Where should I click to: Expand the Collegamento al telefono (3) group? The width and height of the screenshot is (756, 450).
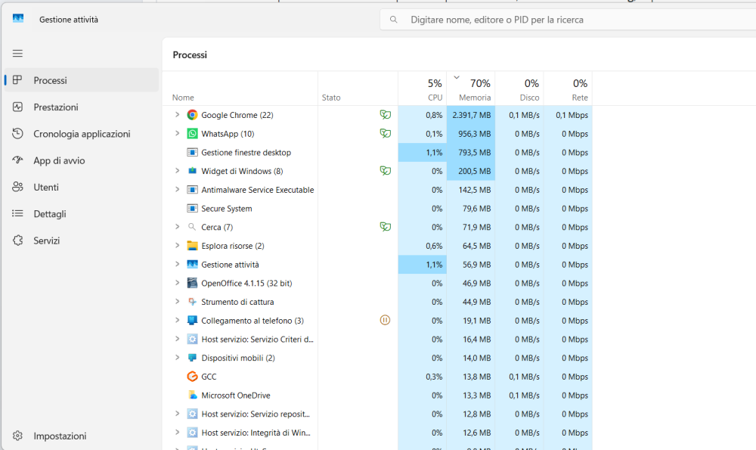coord(177,320)
